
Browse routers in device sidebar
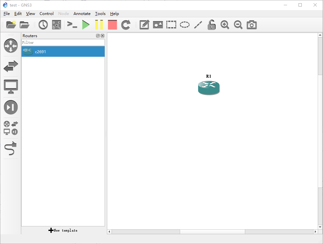11,46
